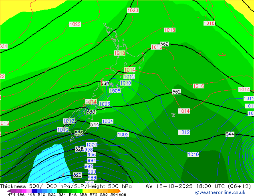This screenshot has height=196, width=254.
Task: Click the red 1020 isobar label
Action: [133, 10]
